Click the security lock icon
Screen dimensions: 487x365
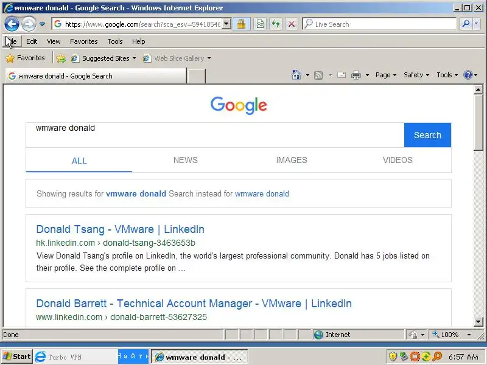coord(241,24)
